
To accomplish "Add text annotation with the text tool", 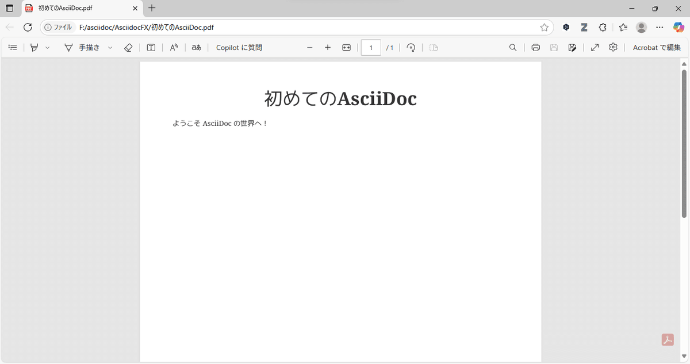I will tap(151, 47).
